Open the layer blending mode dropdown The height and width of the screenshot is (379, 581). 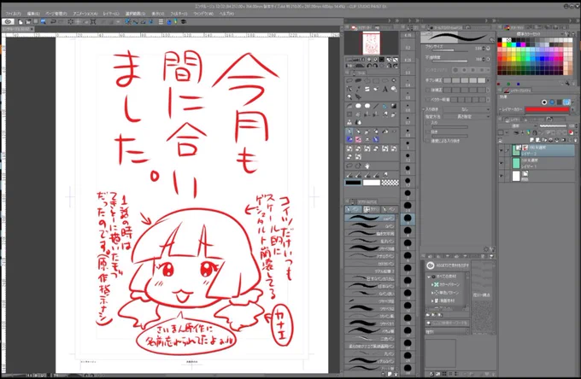point(517,125)
